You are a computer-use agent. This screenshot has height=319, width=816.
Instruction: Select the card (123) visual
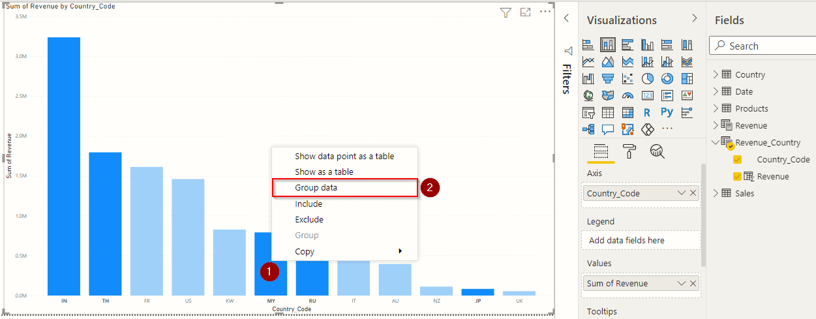[647, 95]
